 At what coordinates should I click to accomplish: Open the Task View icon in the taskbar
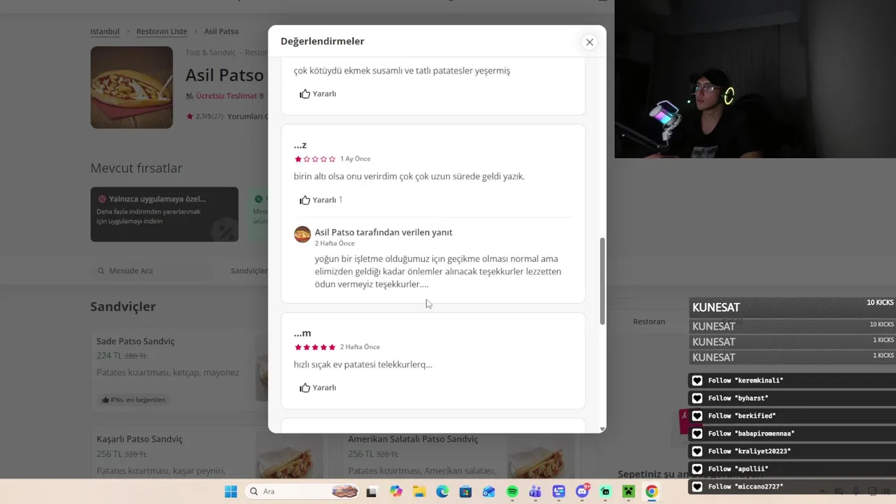(372, 491)
